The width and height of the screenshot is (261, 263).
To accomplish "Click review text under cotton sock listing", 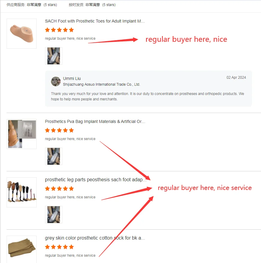I will pos(70,255).
